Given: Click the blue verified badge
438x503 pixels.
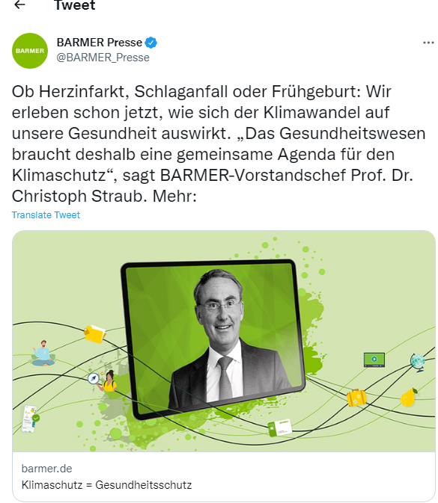Looking at the screenshot, I should click(x=150, y=43).
